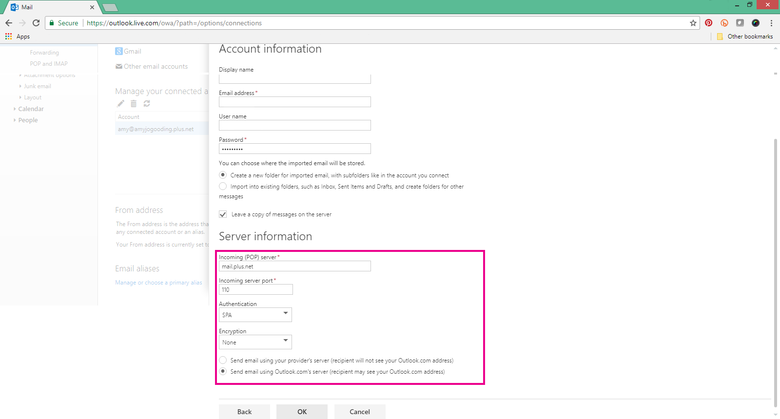Click the OK button
The width and height of the screenshot is (780, 419).
[302, 412]
